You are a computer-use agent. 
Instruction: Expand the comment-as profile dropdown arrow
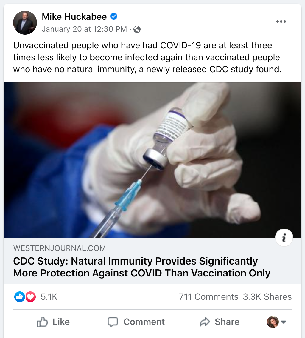click(x=284, y=322)
